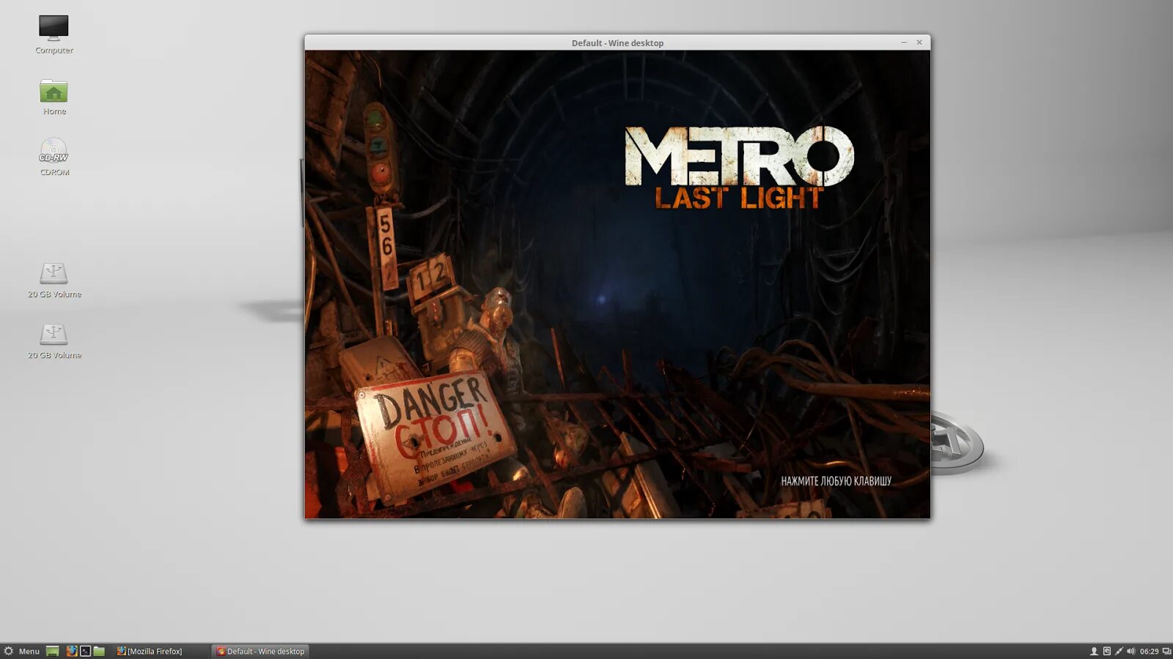
Task: Click the НАЖМИТЕ ЛЮБУЮ КЛАВИШУ prompt
Action: coord(836,481)
